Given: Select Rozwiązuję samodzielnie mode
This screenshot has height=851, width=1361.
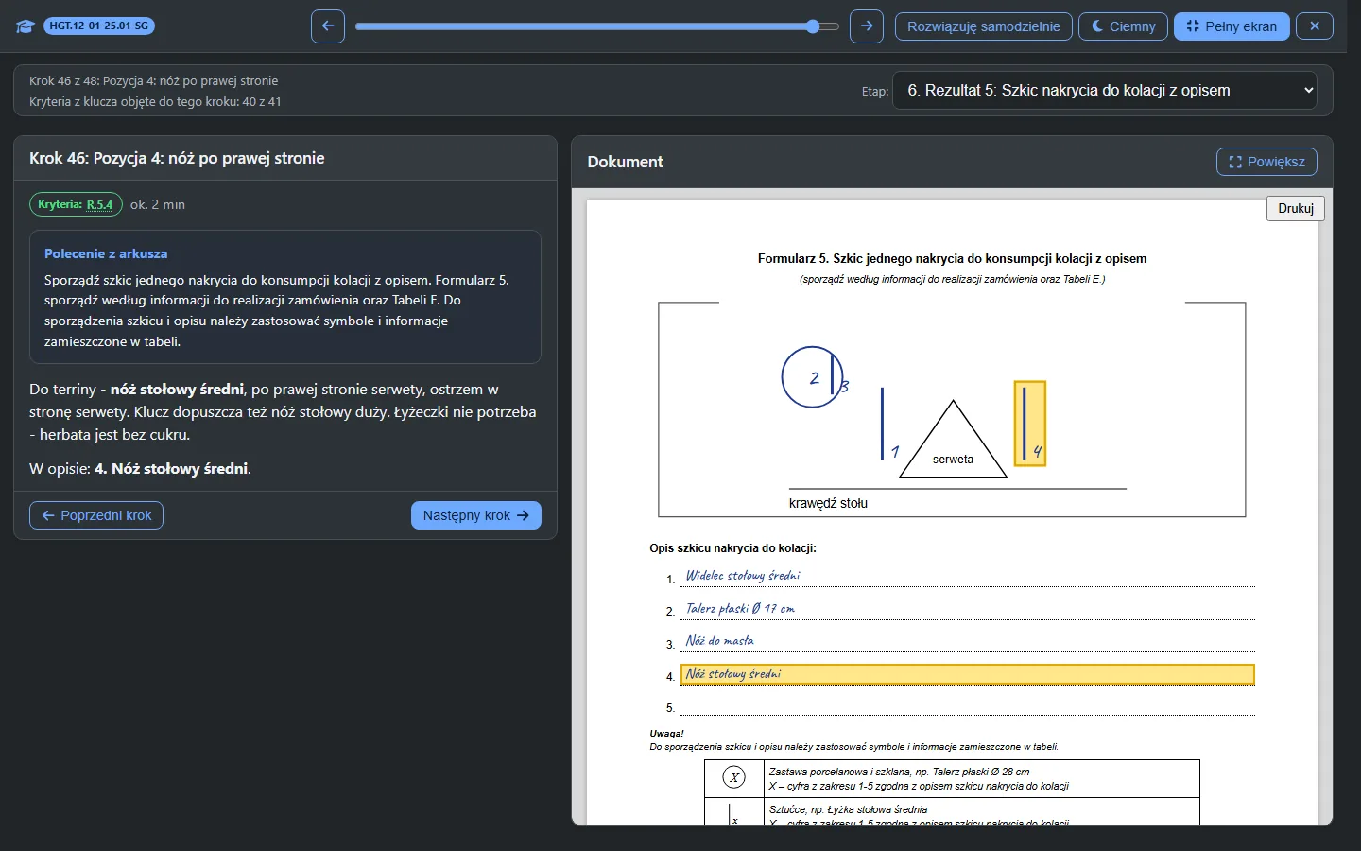Looking at the screenshot, I should point(984,26).
